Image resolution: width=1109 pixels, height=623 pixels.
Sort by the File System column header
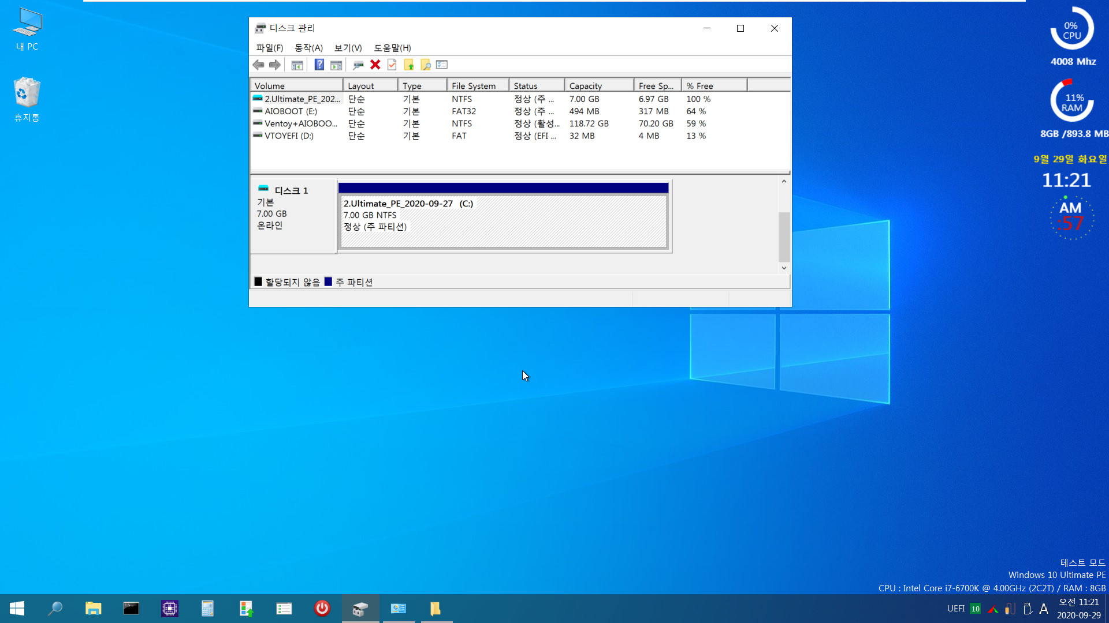[x=478, y=85]
